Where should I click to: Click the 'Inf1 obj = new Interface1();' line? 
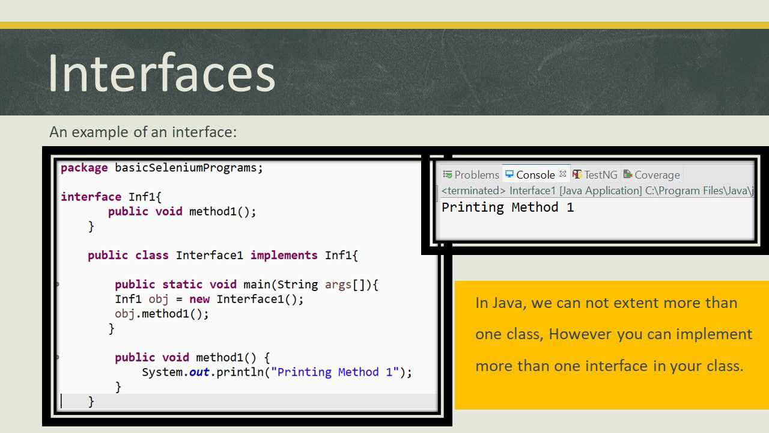[x=210, y=299]
